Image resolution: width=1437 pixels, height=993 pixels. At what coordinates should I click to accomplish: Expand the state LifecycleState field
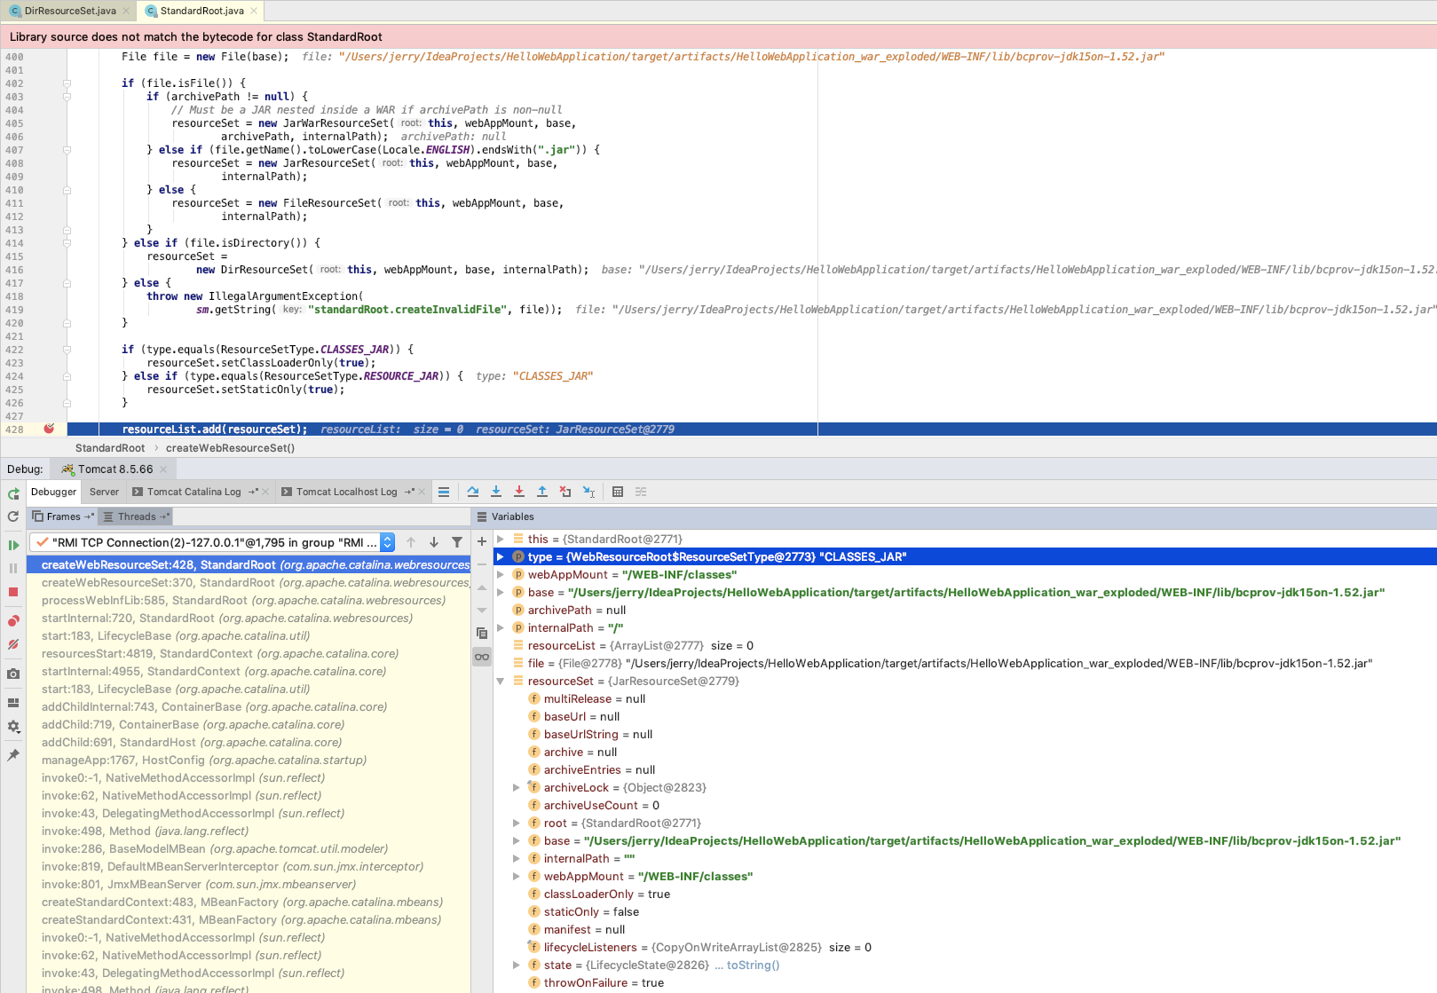(x=517, y=965)
